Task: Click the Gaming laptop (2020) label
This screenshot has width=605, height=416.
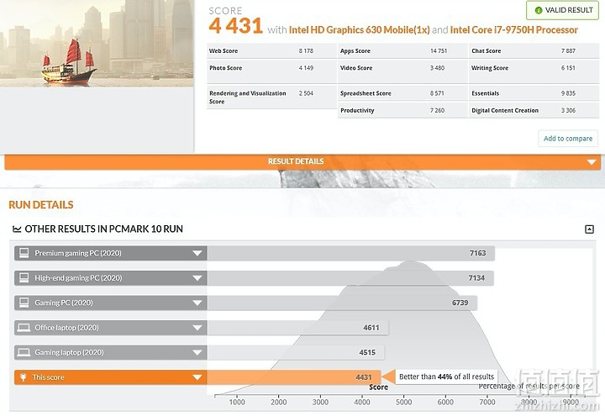Action: (x=69, y=352)
